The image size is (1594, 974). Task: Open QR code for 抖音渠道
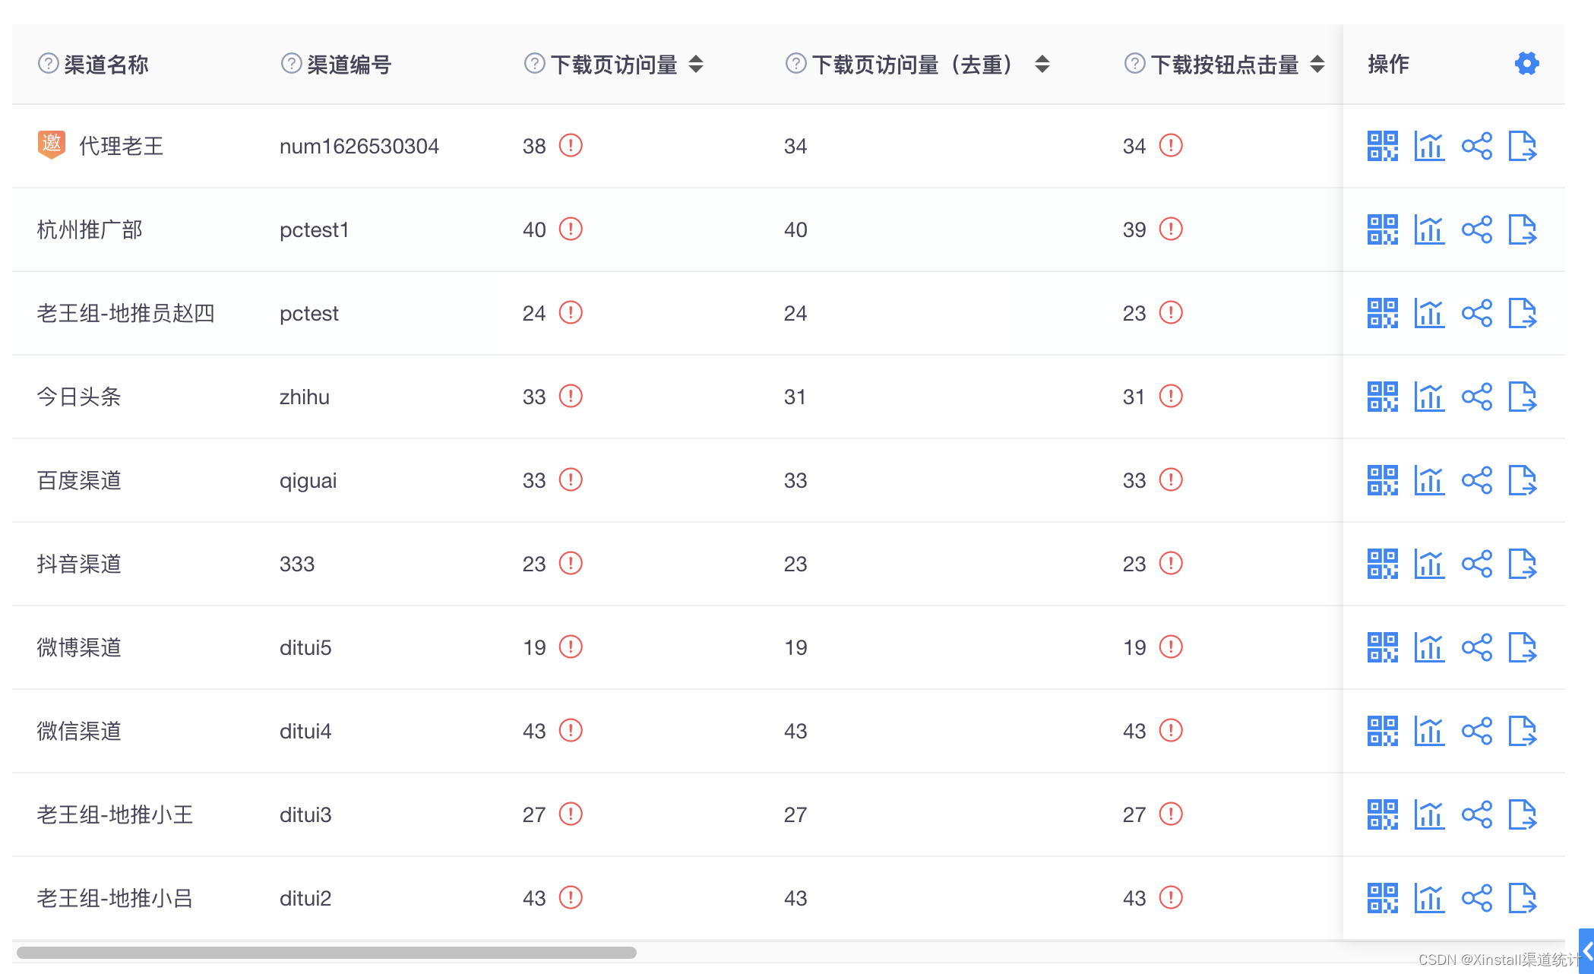click(1382, 564)
